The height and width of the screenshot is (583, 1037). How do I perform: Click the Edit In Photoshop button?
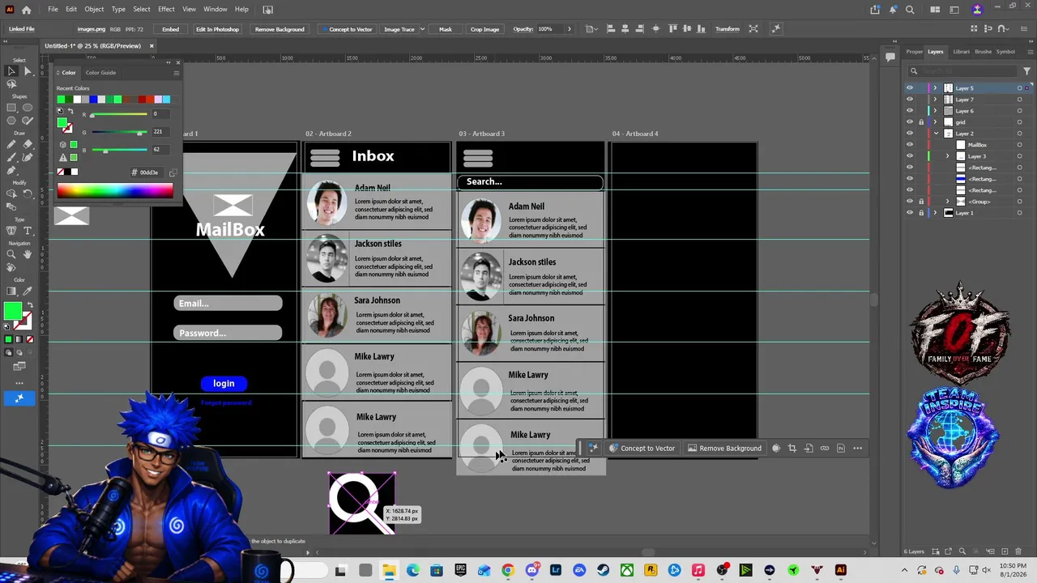coord(217,29)
